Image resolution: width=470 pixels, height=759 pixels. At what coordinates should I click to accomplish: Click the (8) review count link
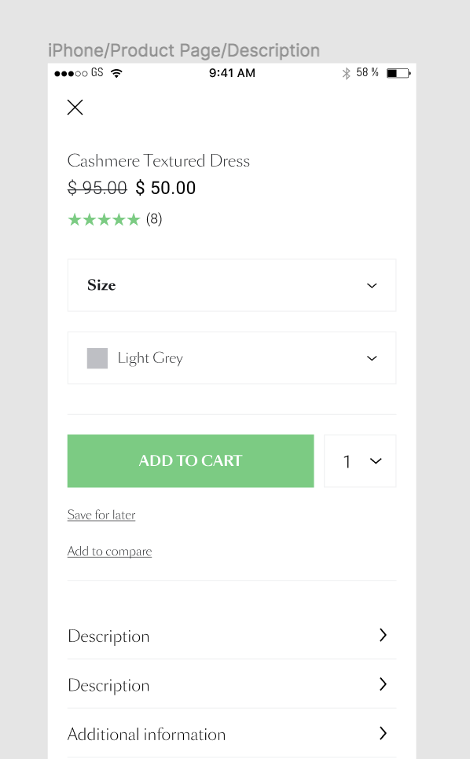click(155, 219)
